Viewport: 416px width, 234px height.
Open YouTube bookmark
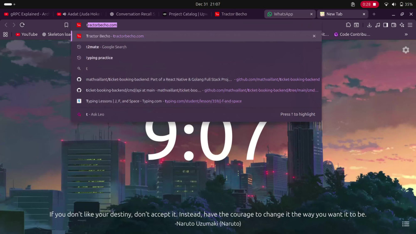click(27, 34)
